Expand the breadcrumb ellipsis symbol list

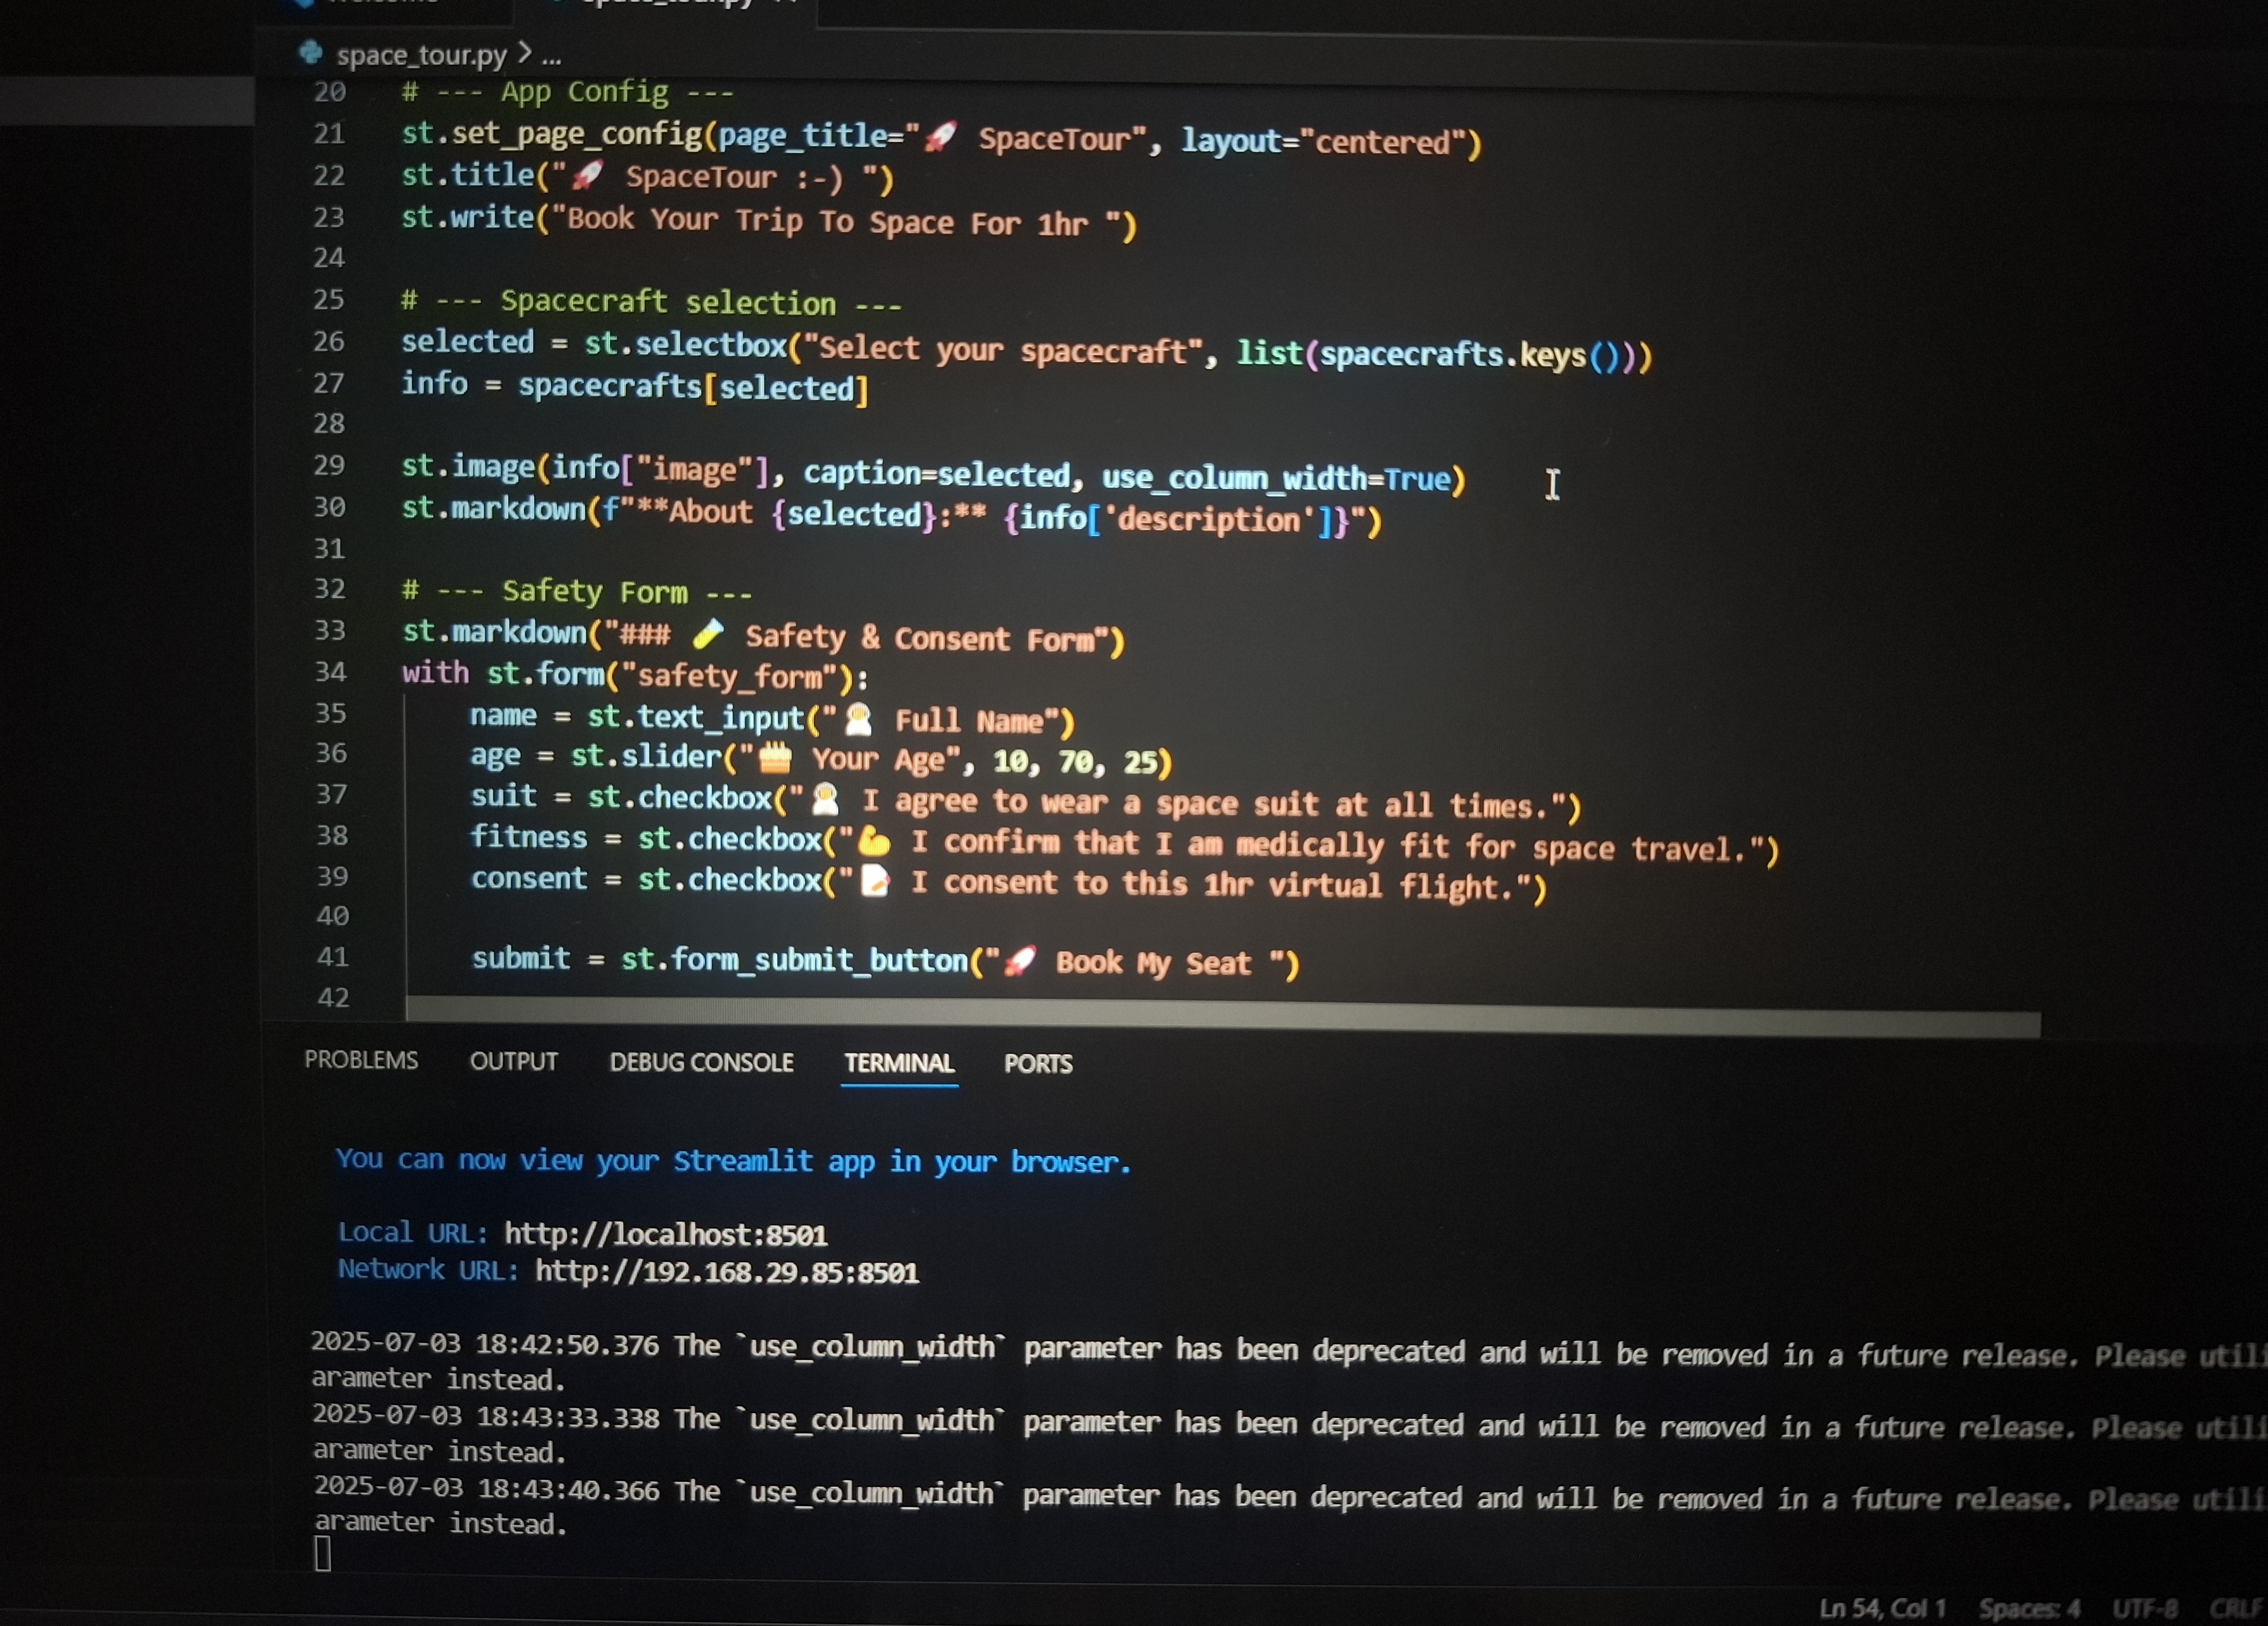551,57
